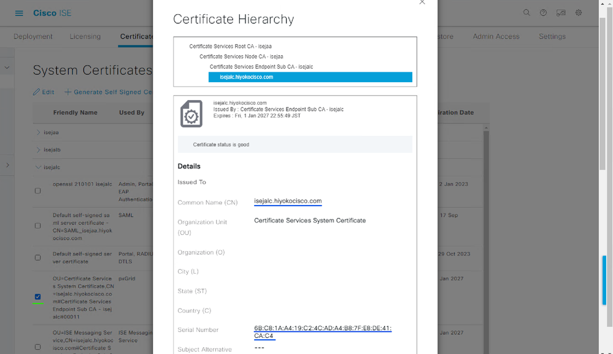Viewport: 613px width, 354px height.
Task: Click the 'City (L)' field label
Action: point(188,272)
